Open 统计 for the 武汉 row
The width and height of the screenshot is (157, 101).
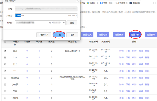134,51
